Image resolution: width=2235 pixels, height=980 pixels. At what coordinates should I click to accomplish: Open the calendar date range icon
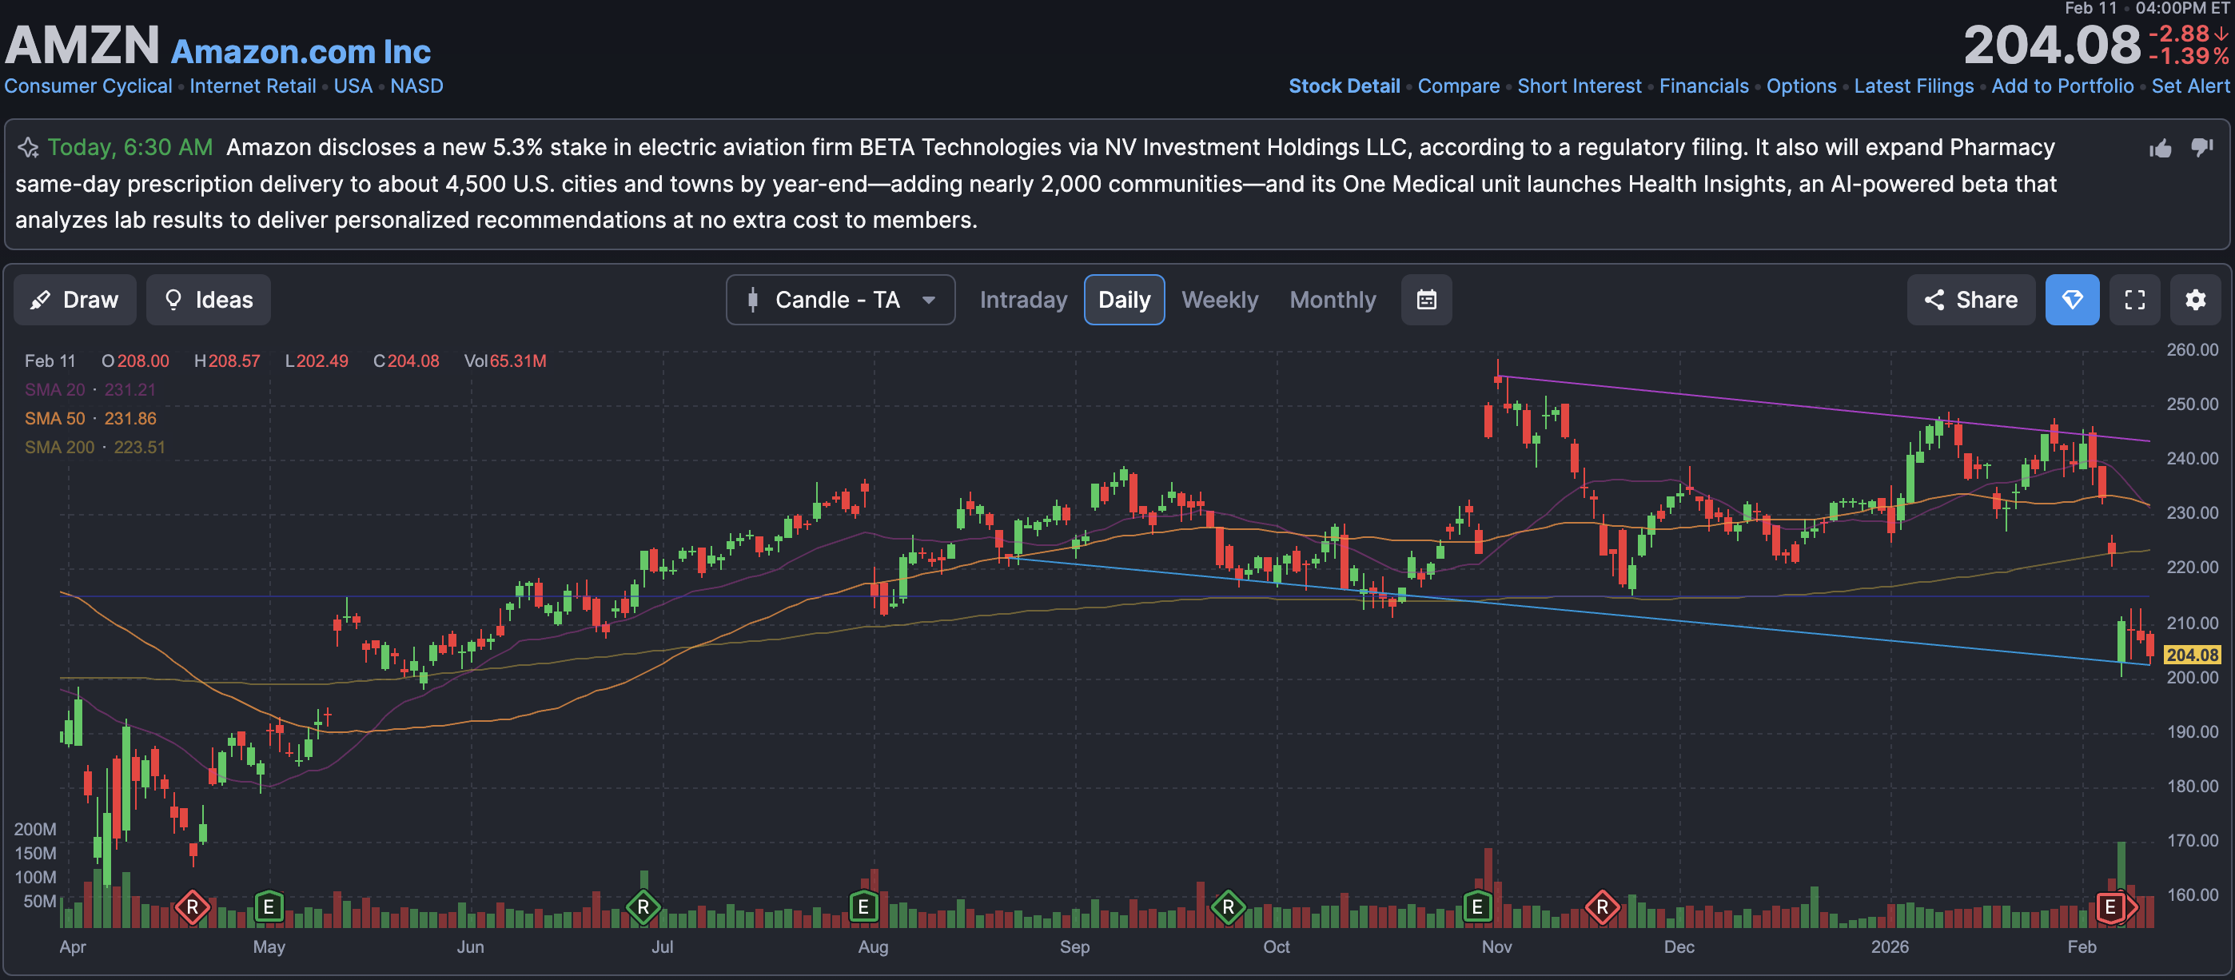(x=1425, y=300)
